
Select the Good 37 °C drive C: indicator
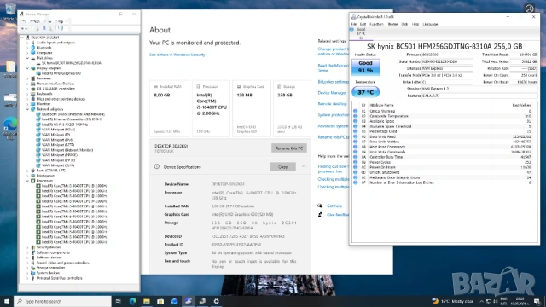pos(361,34)
